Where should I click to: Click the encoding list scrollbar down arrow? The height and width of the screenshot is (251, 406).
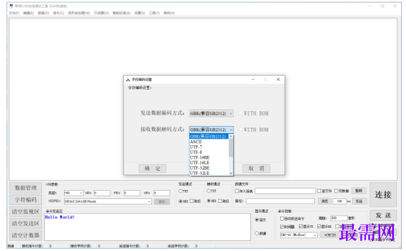coord(231,173)
